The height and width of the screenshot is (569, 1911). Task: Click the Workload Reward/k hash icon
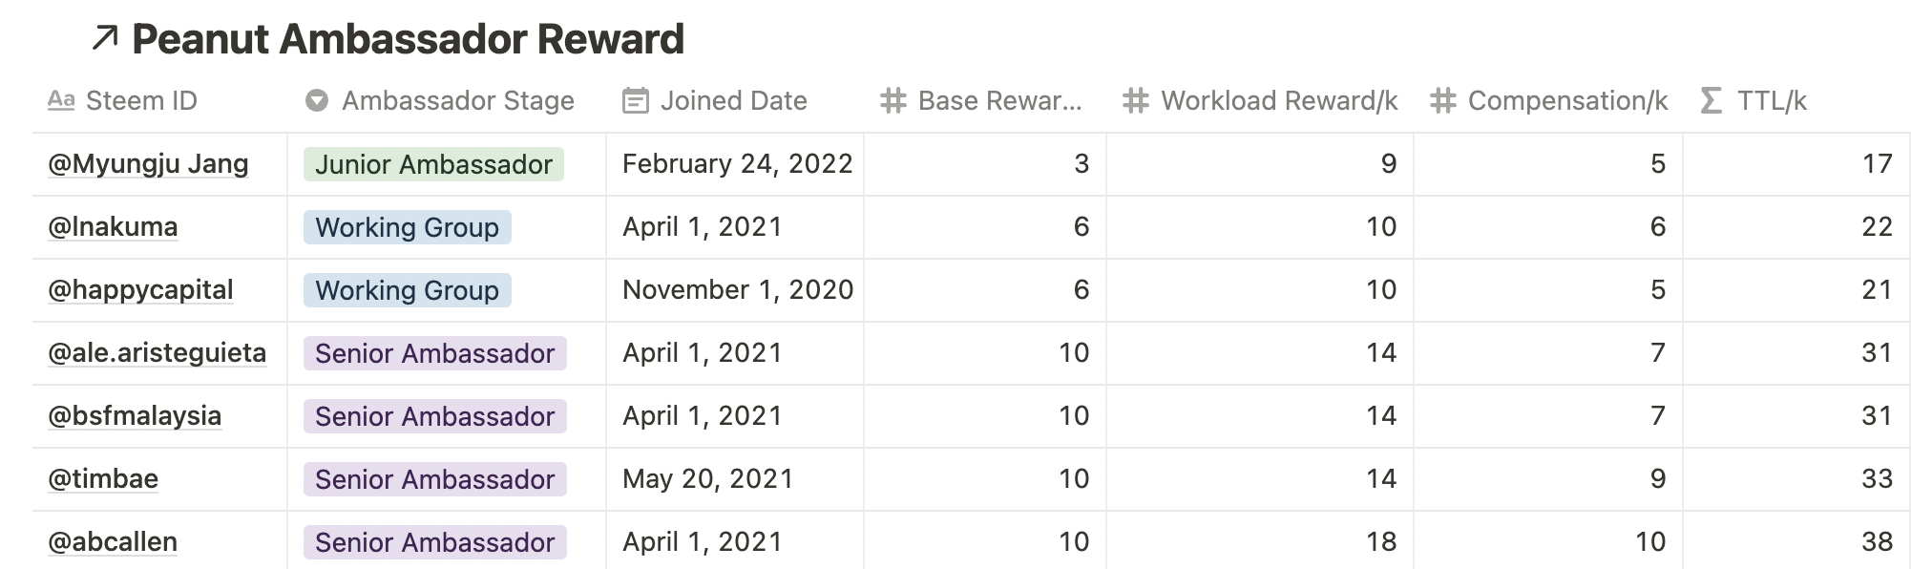point(1135,100)
